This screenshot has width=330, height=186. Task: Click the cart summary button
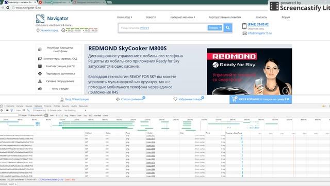pos(260,99)
